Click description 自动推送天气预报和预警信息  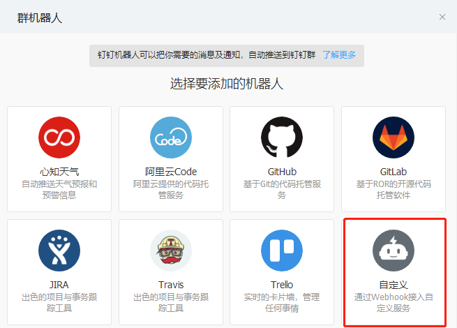59,190
